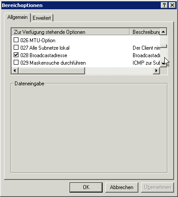
Task: Select the Allgemein tab
Action: pyautogui.click(x=18, y=17)
